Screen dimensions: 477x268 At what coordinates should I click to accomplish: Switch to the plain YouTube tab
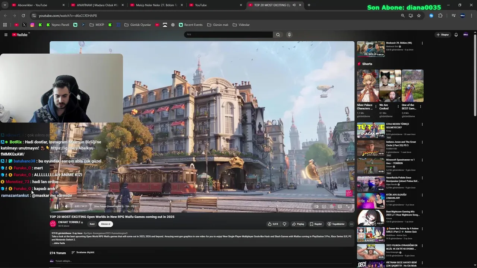[x=215, y=5]
